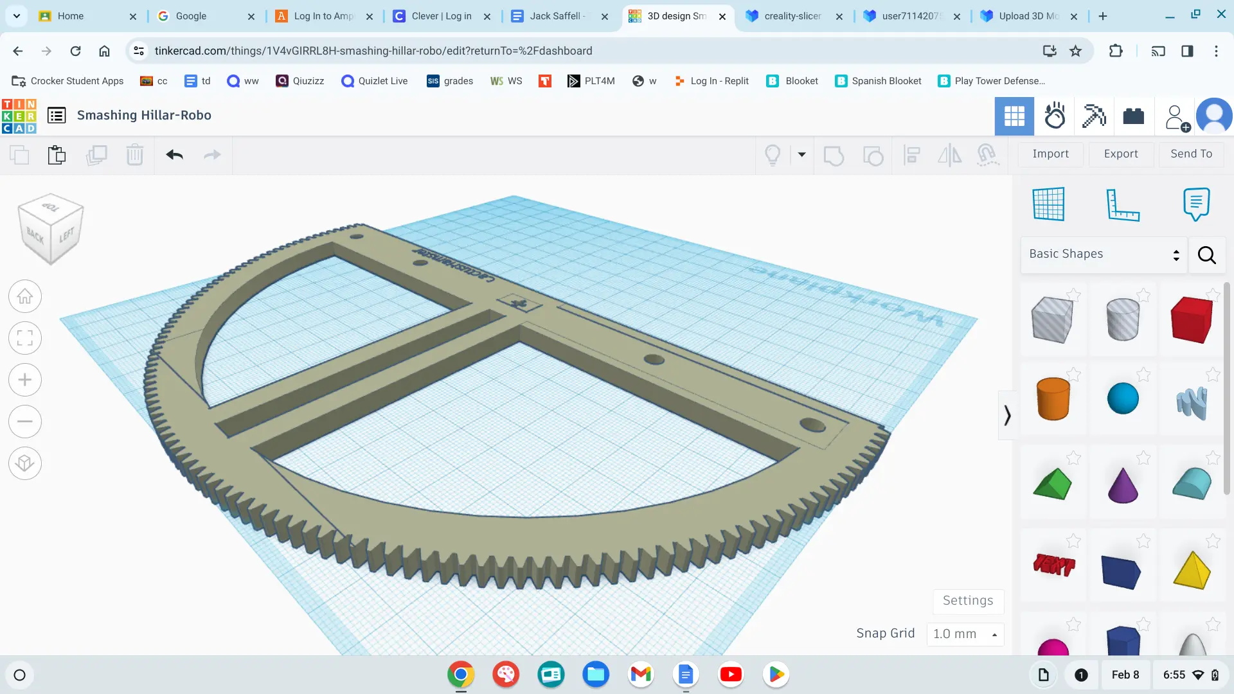Open the Blooket bookmark
This screenshot has width=1234, height=694.
[792, 81]
